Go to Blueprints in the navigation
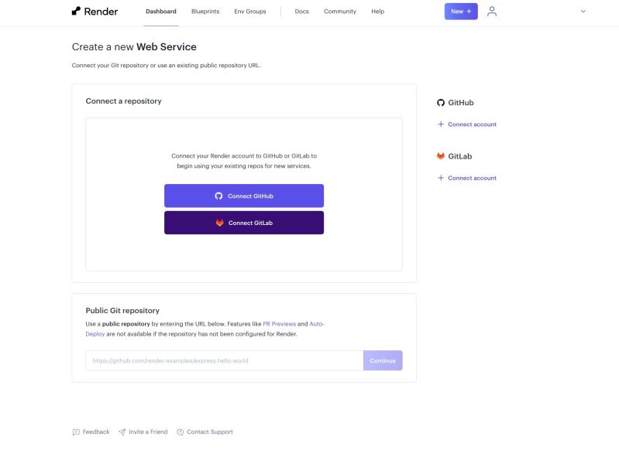Viewport: 619px width, 450px height. point(205,12)
